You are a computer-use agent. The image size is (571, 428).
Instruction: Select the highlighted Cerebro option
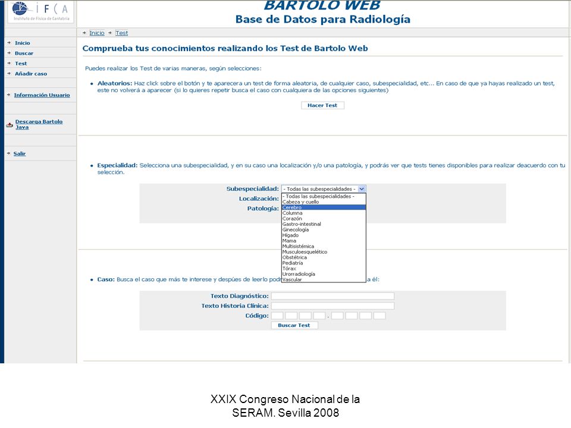click(324, 207)
